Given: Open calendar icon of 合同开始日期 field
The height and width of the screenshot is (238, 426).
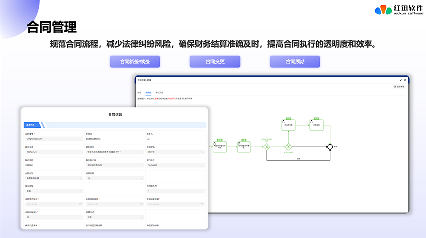Looking at the screenshot, I should (x=141, y=204).
